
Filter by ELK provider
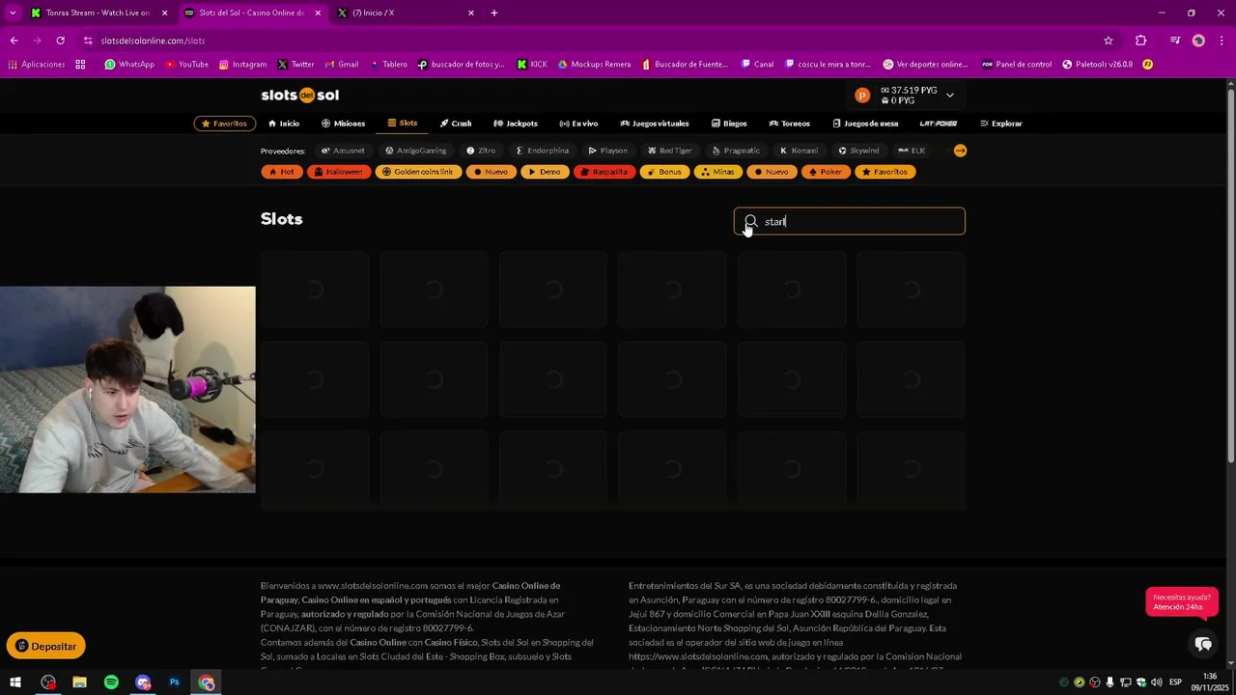(912, 151)
